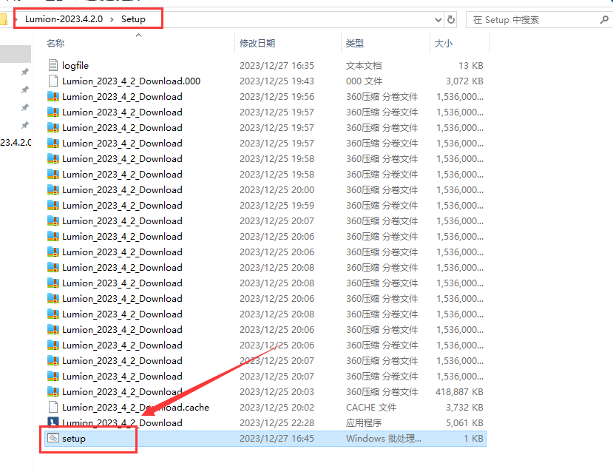Click the setup batch file icon
613x472 pixels.
(53, 439)
